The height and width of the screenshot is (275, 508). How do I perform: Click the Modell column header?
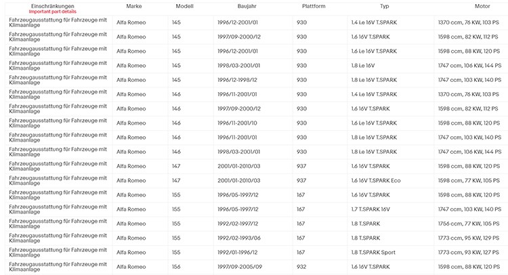tap(184, 6)
